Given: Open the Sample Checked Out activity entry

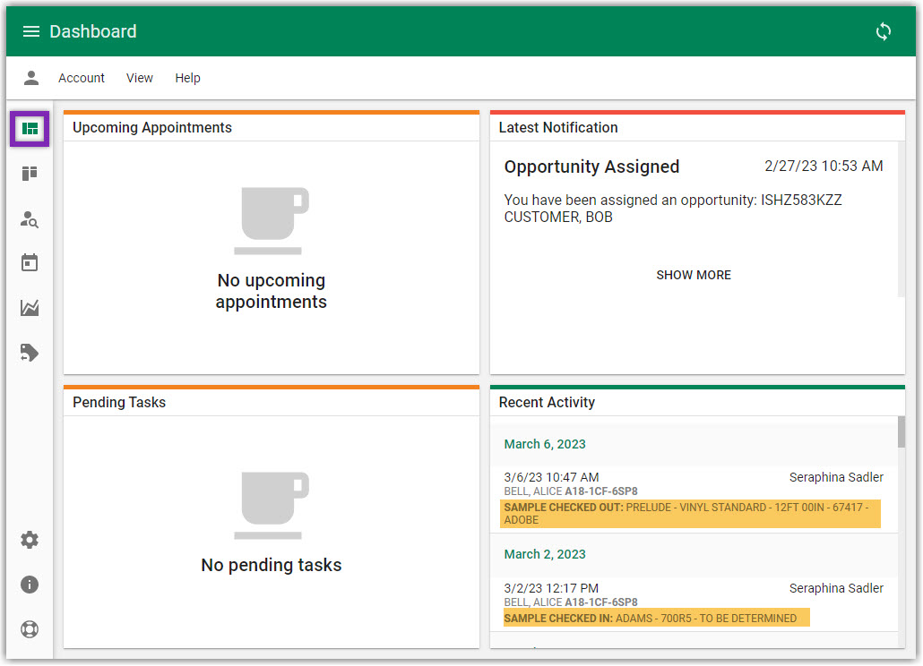Looking at the screenshot, I should coord(690,514).
